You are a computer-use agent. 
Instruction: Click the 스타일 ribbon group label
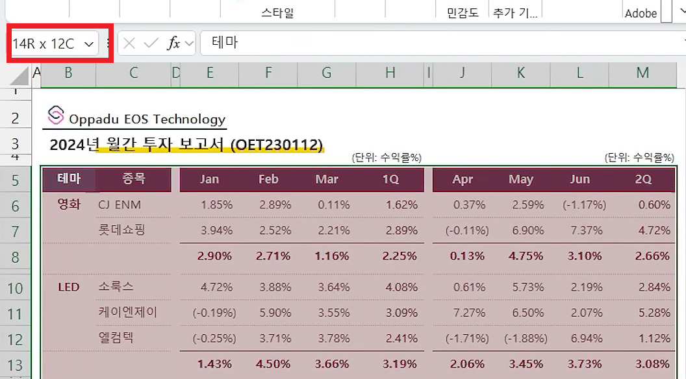click(x=277, y=13)
